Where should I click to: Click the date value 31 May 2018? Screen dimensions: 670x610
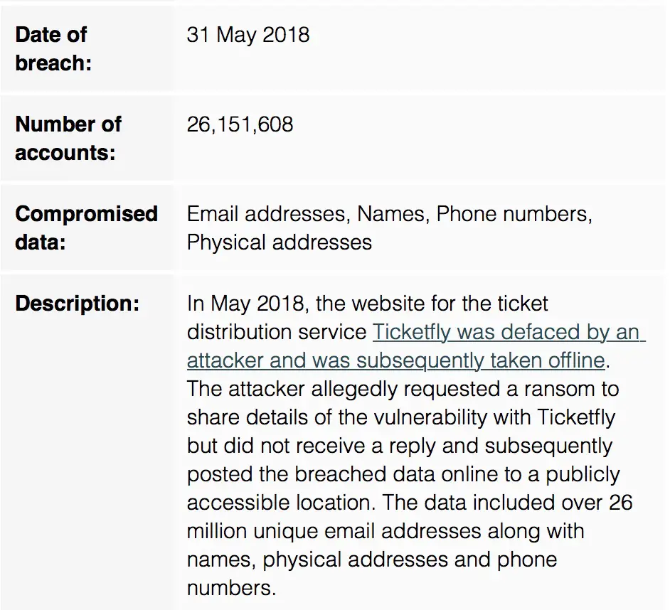click(248, 35)
